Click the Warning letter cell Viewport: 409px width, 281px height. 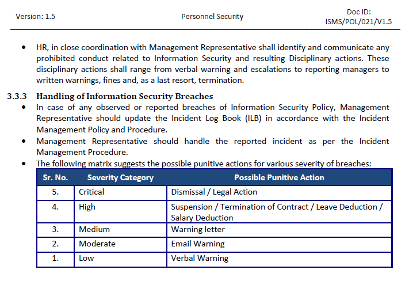198,230
